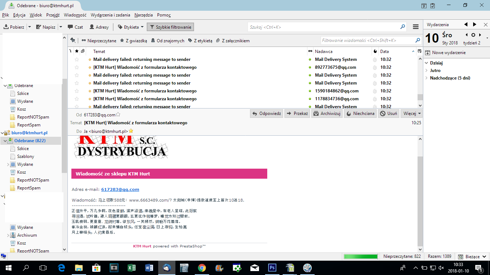Toggle the Z etykietą tag filter
The image size is (490, 275).
click(x=200, y=40)
